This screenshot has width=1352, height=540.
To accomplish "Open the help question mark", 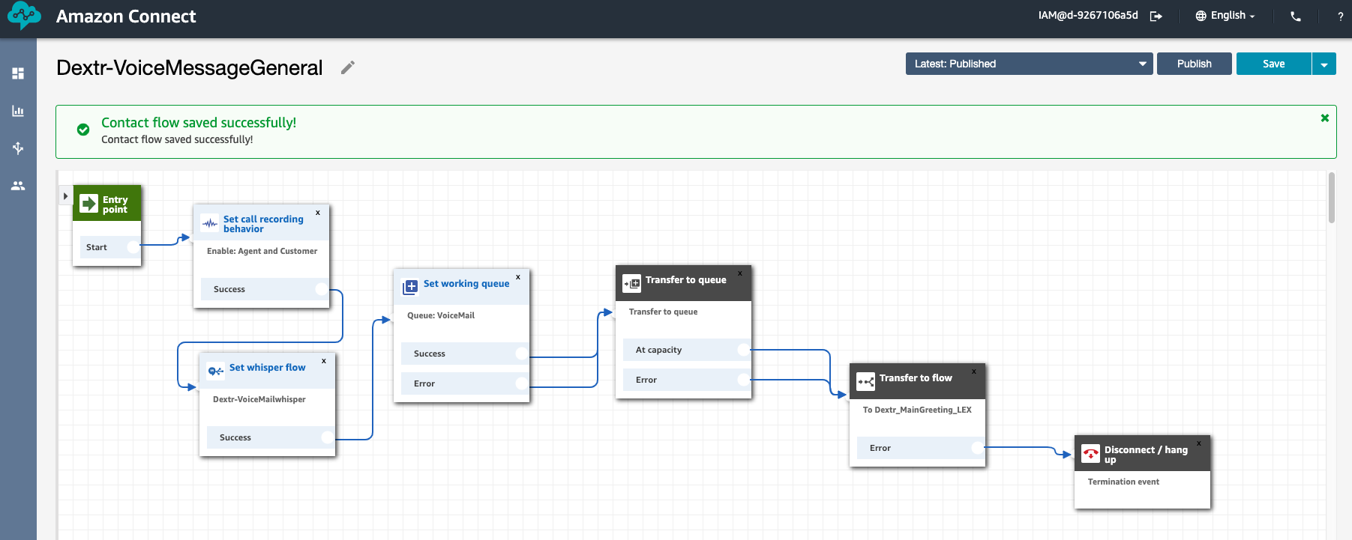I will 1340,16.
